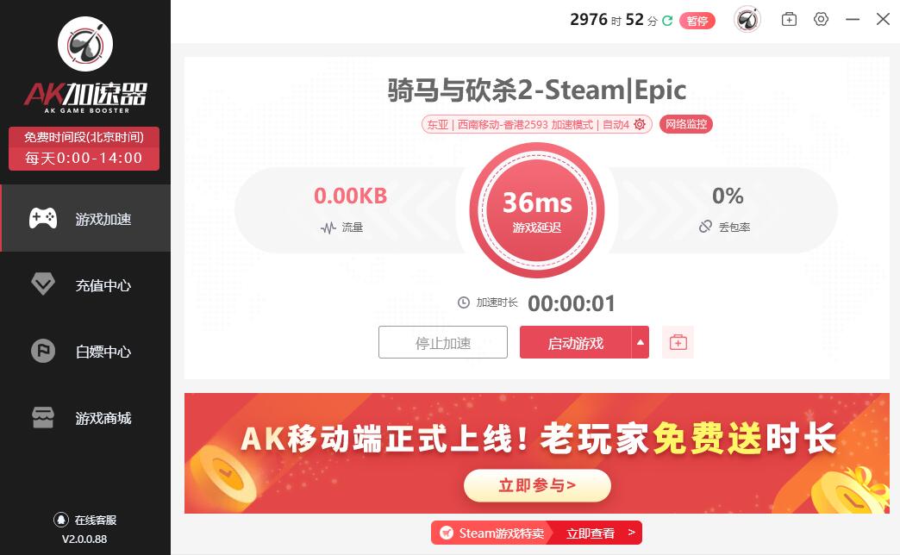This screenshot has width=900, height=555.
Task: Open 游戏商城 in the sidebar
Action: tap(85, 418)
